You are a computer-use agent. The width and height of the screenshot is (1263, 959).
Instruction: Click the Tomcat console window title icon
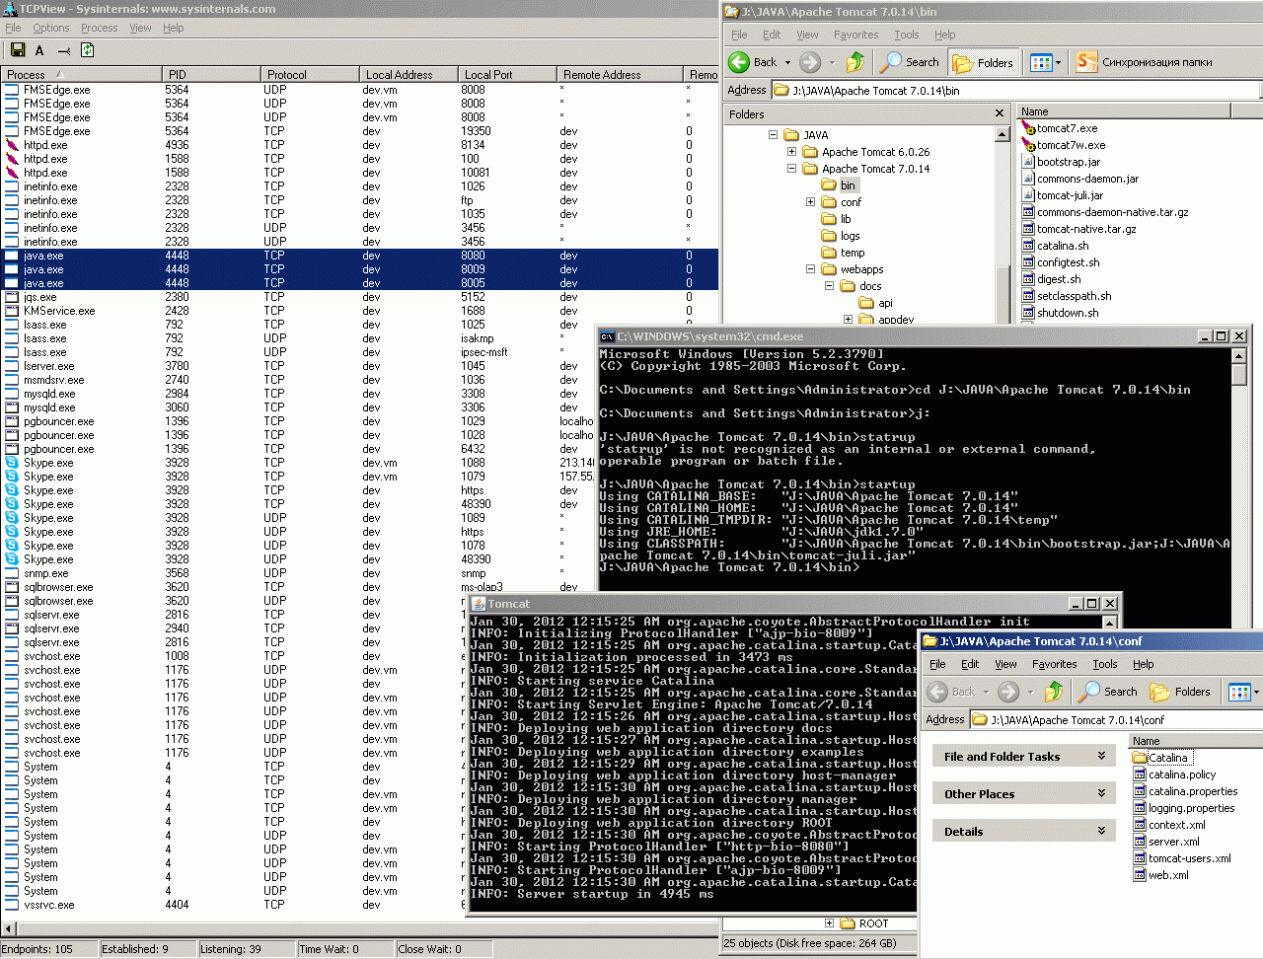479,604
